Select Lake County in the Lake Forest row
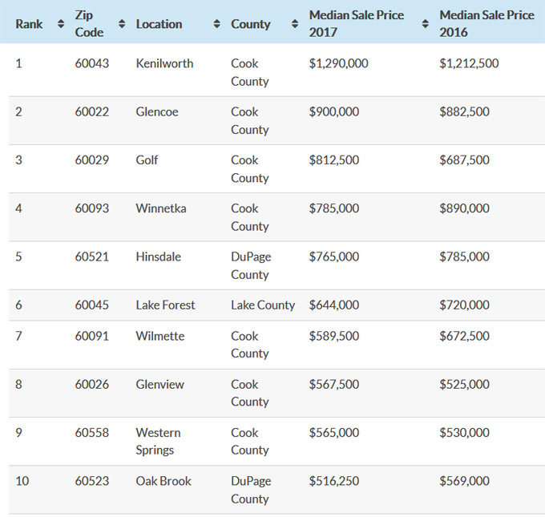This screenshot has width=545, height=517. coord(263,305)
